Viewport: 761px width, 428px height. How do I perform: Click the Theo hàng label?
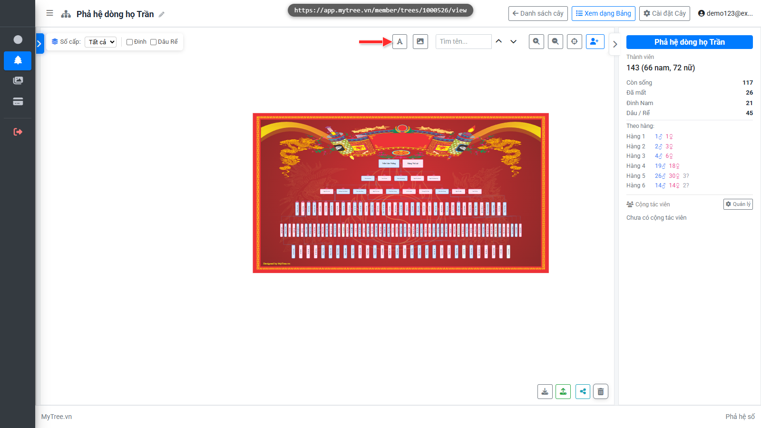tap(640, 126)
